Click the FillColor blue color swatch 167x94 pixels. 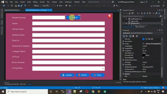144,39
